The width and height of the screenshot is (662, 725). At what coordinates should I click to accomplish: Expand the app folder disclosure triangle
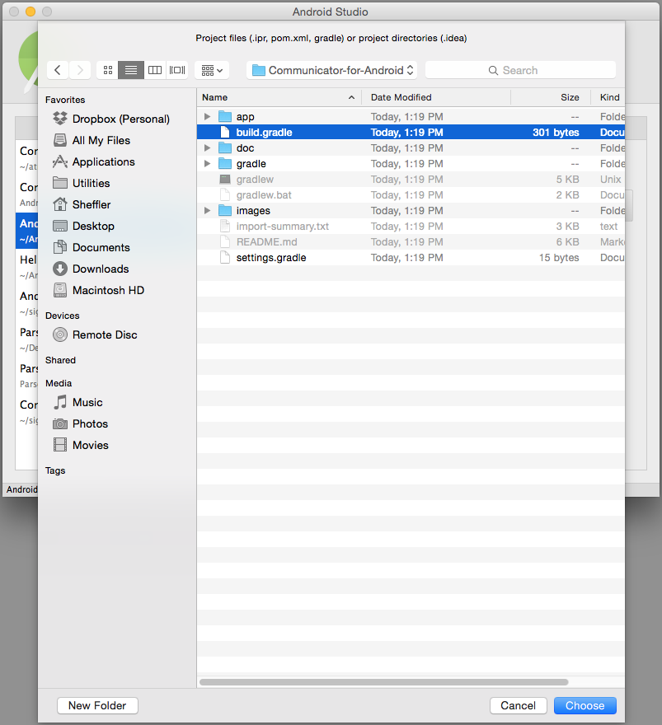(x=207, y=116)
